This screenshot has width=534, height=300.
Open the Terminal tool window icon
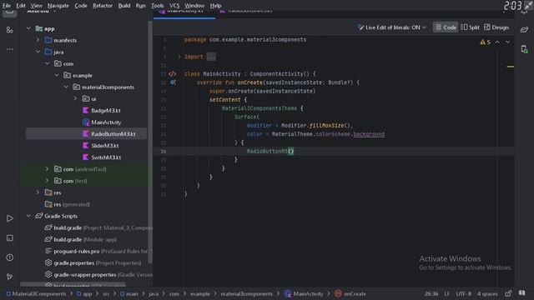9,238
